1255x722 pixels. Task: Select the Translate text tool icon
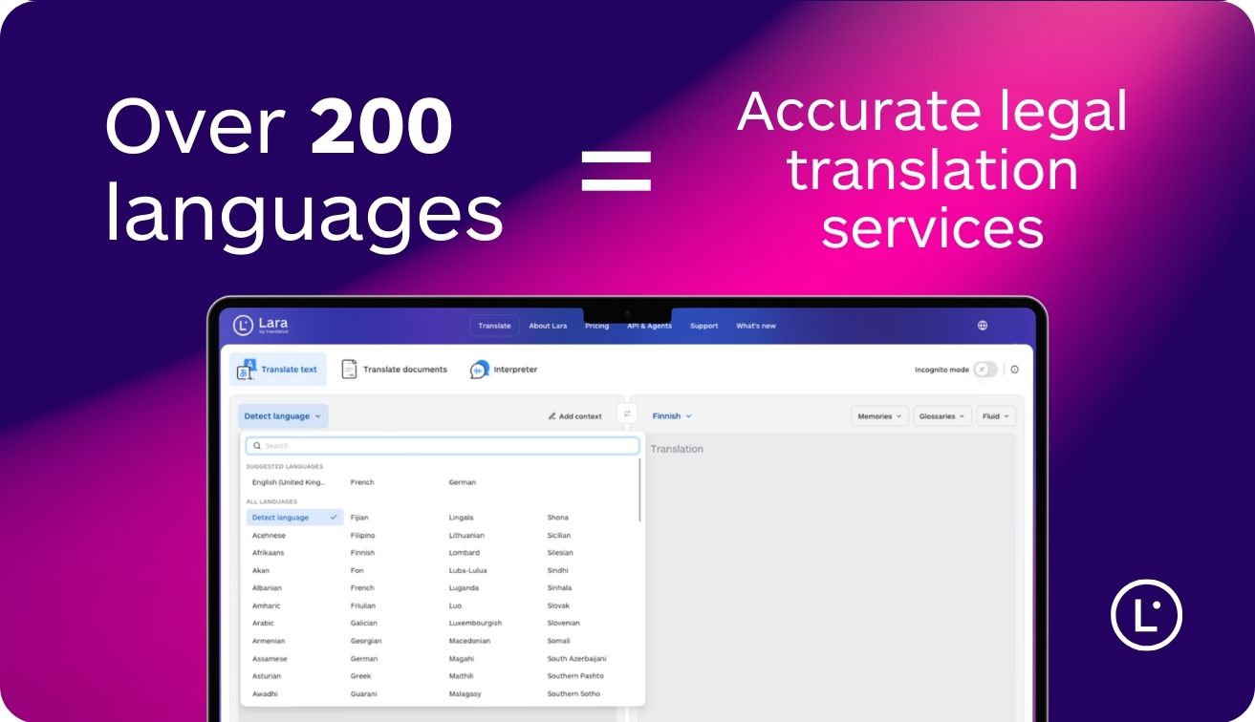coord(248,368)
